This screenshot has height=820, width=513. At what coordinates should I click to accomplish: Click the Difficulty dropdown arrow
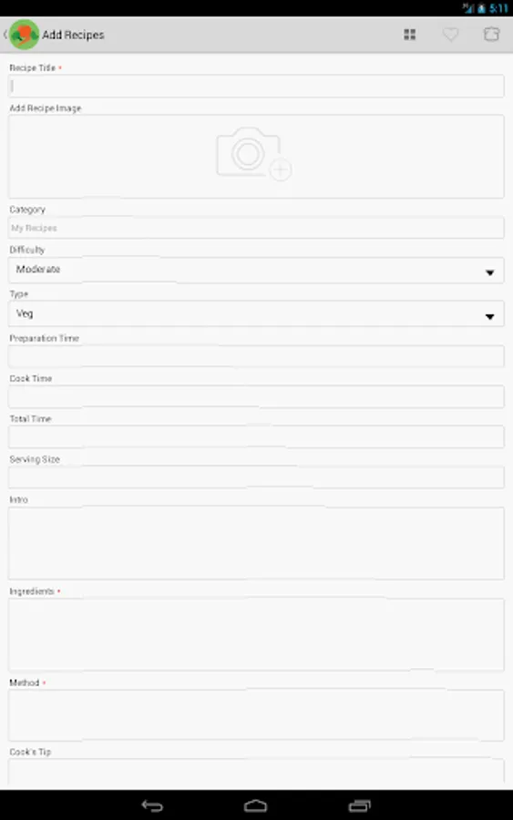pos(489,272)
